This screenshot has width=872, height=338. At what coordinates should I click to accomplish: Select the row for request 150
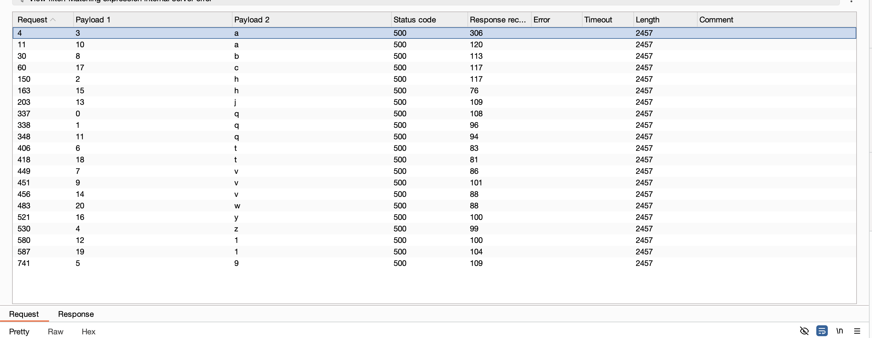click(x=434, y=79)
